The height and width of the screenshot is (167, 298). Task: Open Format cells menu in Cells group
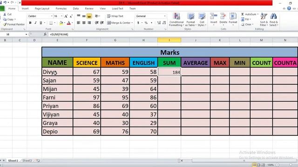[233, 19]
